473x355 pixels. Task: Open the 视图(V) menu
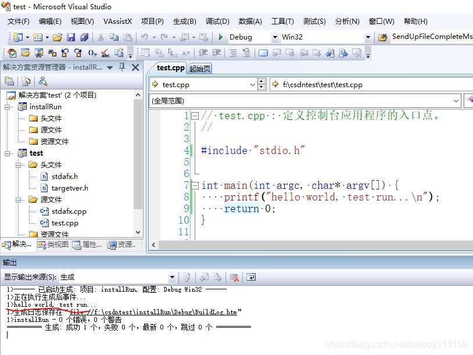pyautogui.click(x=82, y=21)
